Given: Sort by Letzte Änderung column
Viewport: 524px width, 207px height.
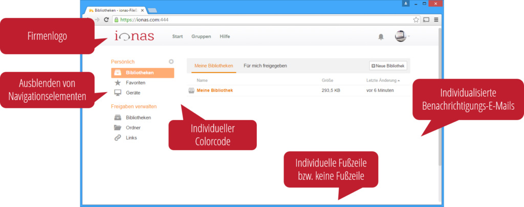Looking at the screenshot, I should click(383, 80).
